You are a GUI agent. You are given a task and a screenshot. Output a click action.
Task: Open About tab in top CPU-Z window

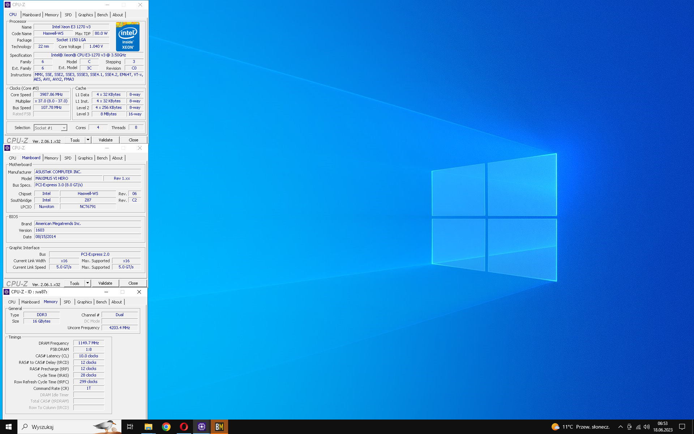coord(118,15)
